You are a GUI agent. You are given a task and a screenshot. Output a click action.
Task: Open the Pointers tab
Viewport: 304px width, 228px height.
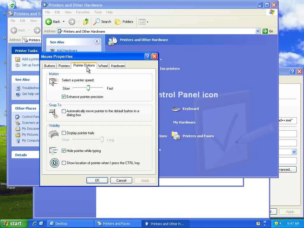[64, 66]
